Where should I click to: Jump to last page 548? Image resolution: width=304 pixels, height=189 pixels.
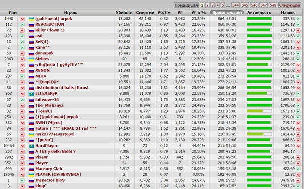click(273, 5)
